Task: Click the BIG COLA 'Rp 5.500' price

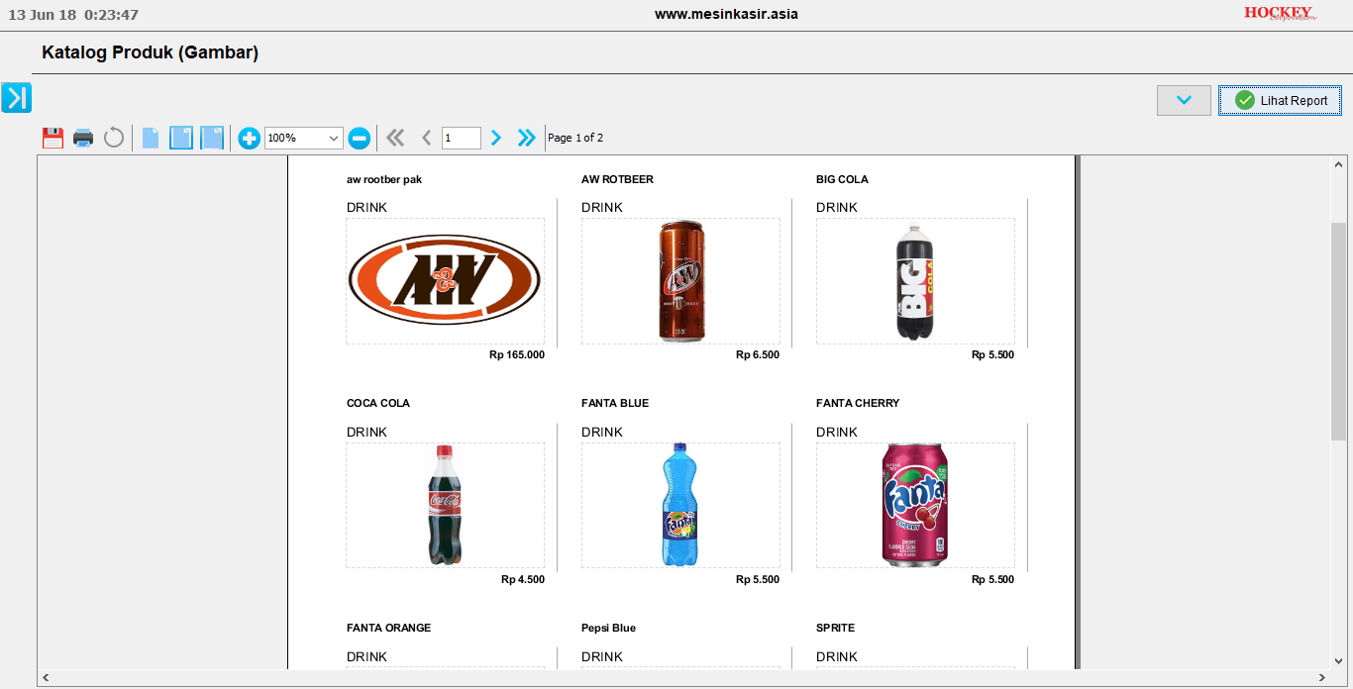Action: click(992, 354)
